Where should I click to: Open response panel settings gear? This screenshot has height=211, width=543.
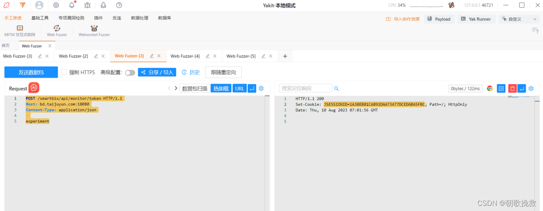point(531,88)
